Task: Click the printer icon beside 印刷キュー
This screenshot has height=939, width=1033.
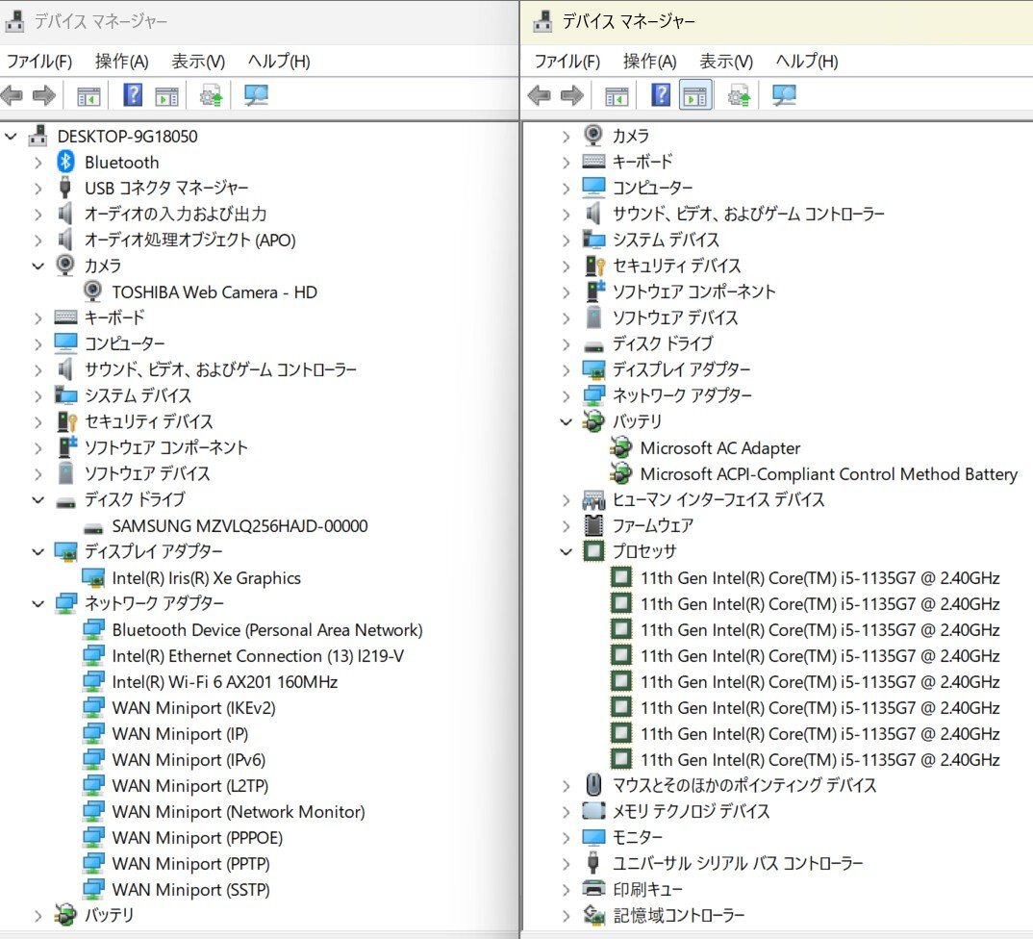Action: click(593, 889)
